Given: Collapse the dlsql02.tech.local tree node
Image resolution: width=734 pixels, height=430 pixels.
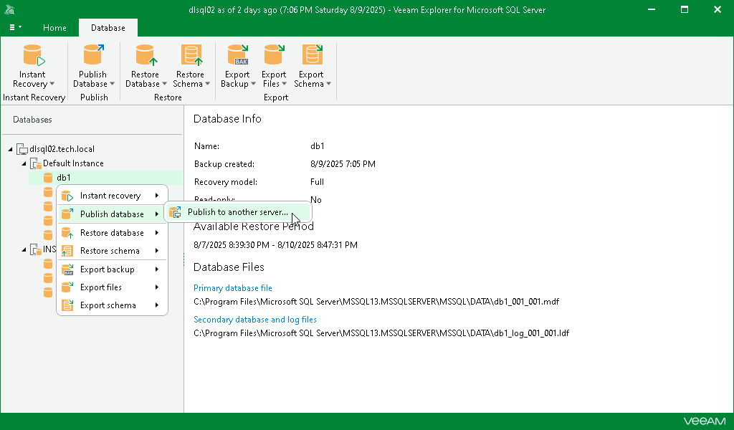Looking at the screenshot, I should 10,148.
